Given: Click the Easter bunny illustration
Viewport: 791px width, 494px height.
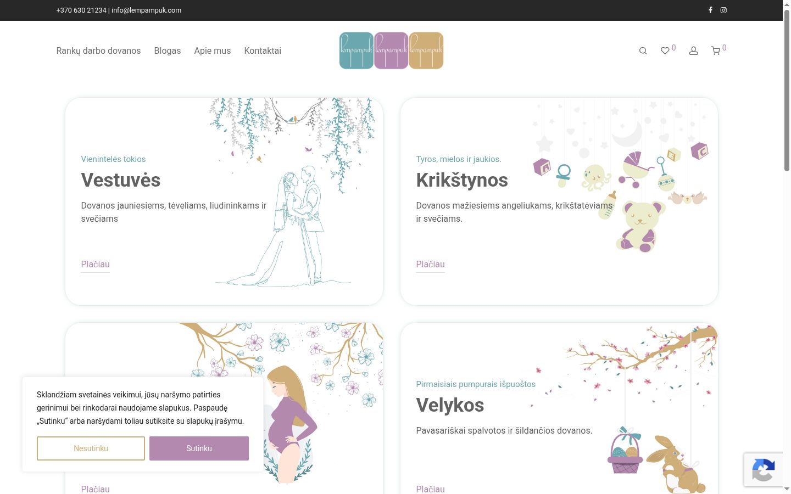Looking at the screenshot, I should (676, 464).
